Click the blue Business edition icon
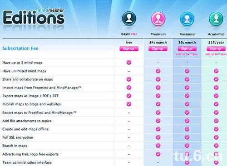Screen dimensions: 227x166 pyautogui.click(x=187, y=19)
